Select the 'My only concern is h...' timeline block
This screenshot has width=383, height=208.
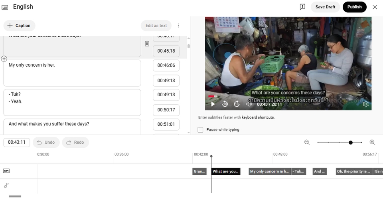pos(270,171)
